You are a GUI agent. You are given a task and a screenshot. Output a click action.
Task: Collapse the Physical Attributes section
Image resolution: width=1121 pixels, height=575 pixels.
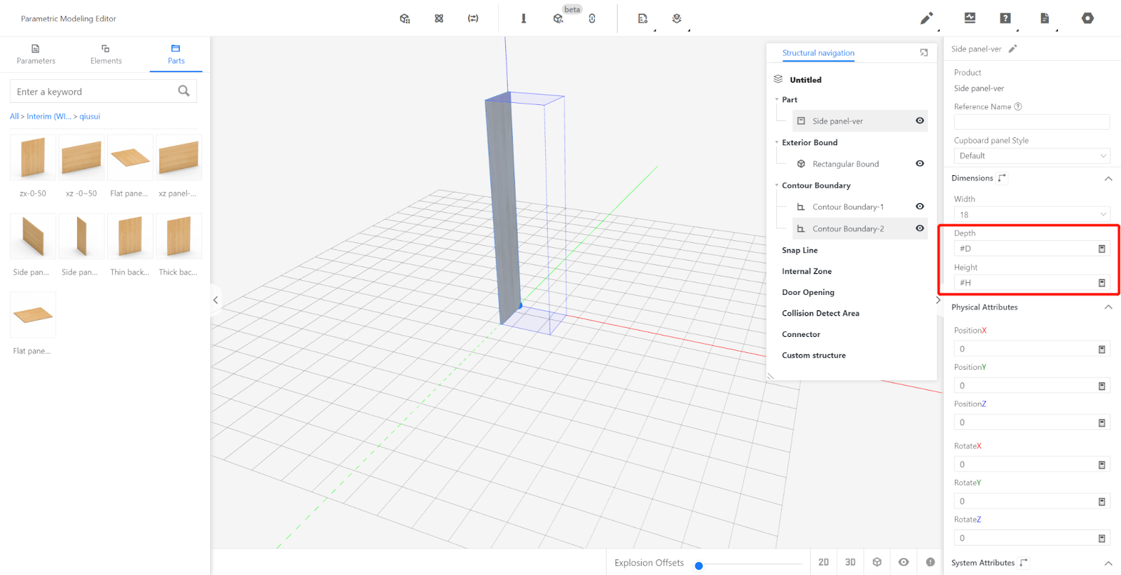[x=1108, y=307]
